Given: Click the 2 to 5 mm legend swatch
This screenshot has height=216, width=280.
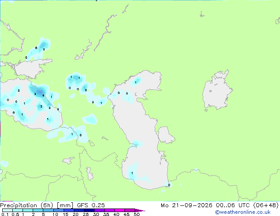Looking at the screenshot, I should (38, 210).
